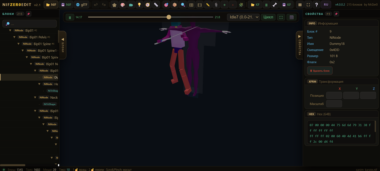The height and width of the screenshot is (171, 380).
Task: Collapse the Свойства side panel tab
Action: [x=299, y=45]
